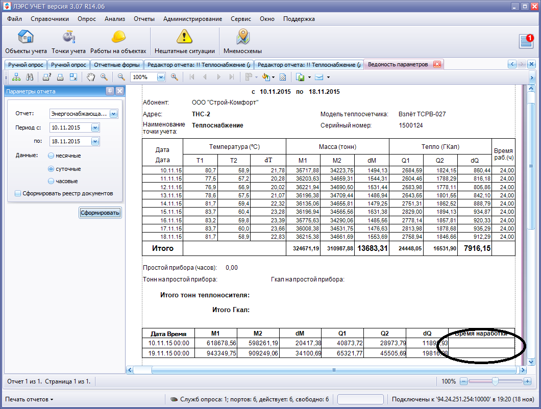Click the vertical scrollbar thumb of the report

click(x=531, y=166)
